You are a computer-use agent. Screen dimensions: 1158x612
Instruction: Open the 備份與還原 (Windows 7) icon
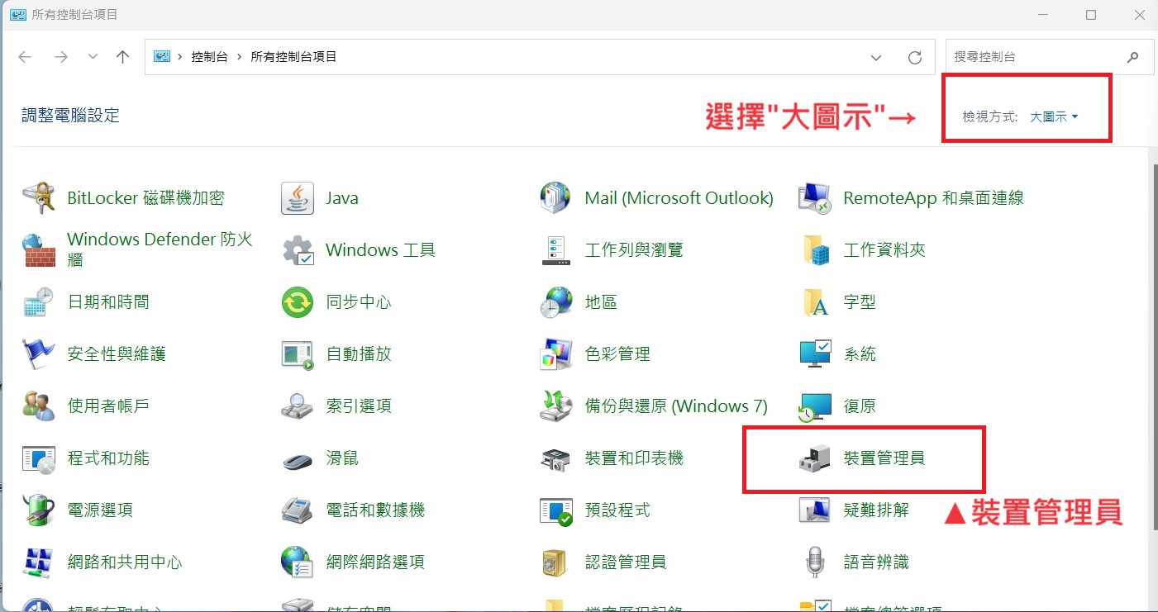555,406
